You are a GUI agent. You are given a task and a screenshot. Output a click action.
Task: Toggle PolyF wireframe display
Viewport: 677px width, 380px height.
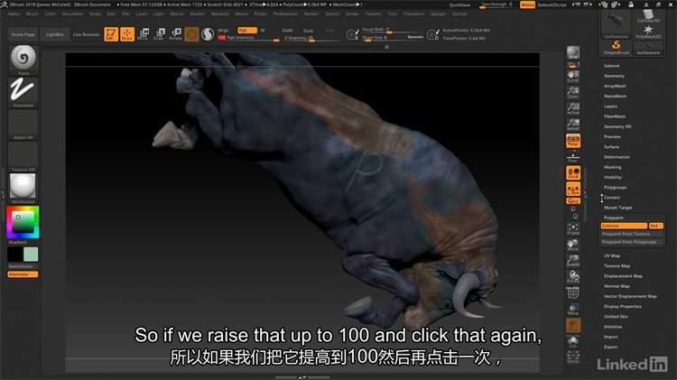click(573, 292)
